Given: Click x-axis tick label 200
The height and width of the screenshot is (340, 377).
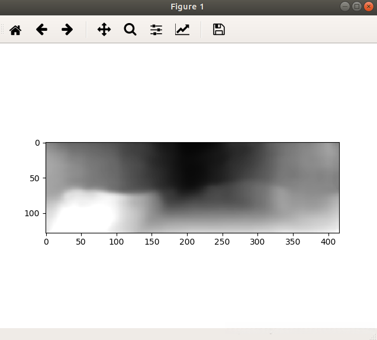Looking at the screenshot, I should pos(187,242).
